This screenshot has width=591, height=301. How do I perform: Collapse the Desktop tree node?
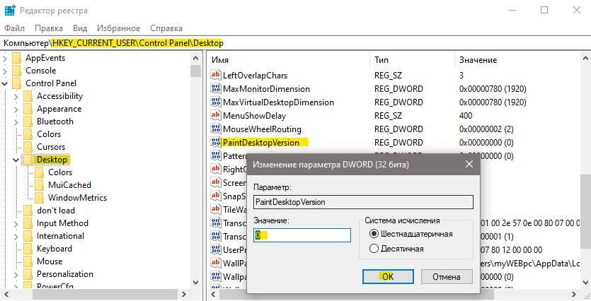16,160
